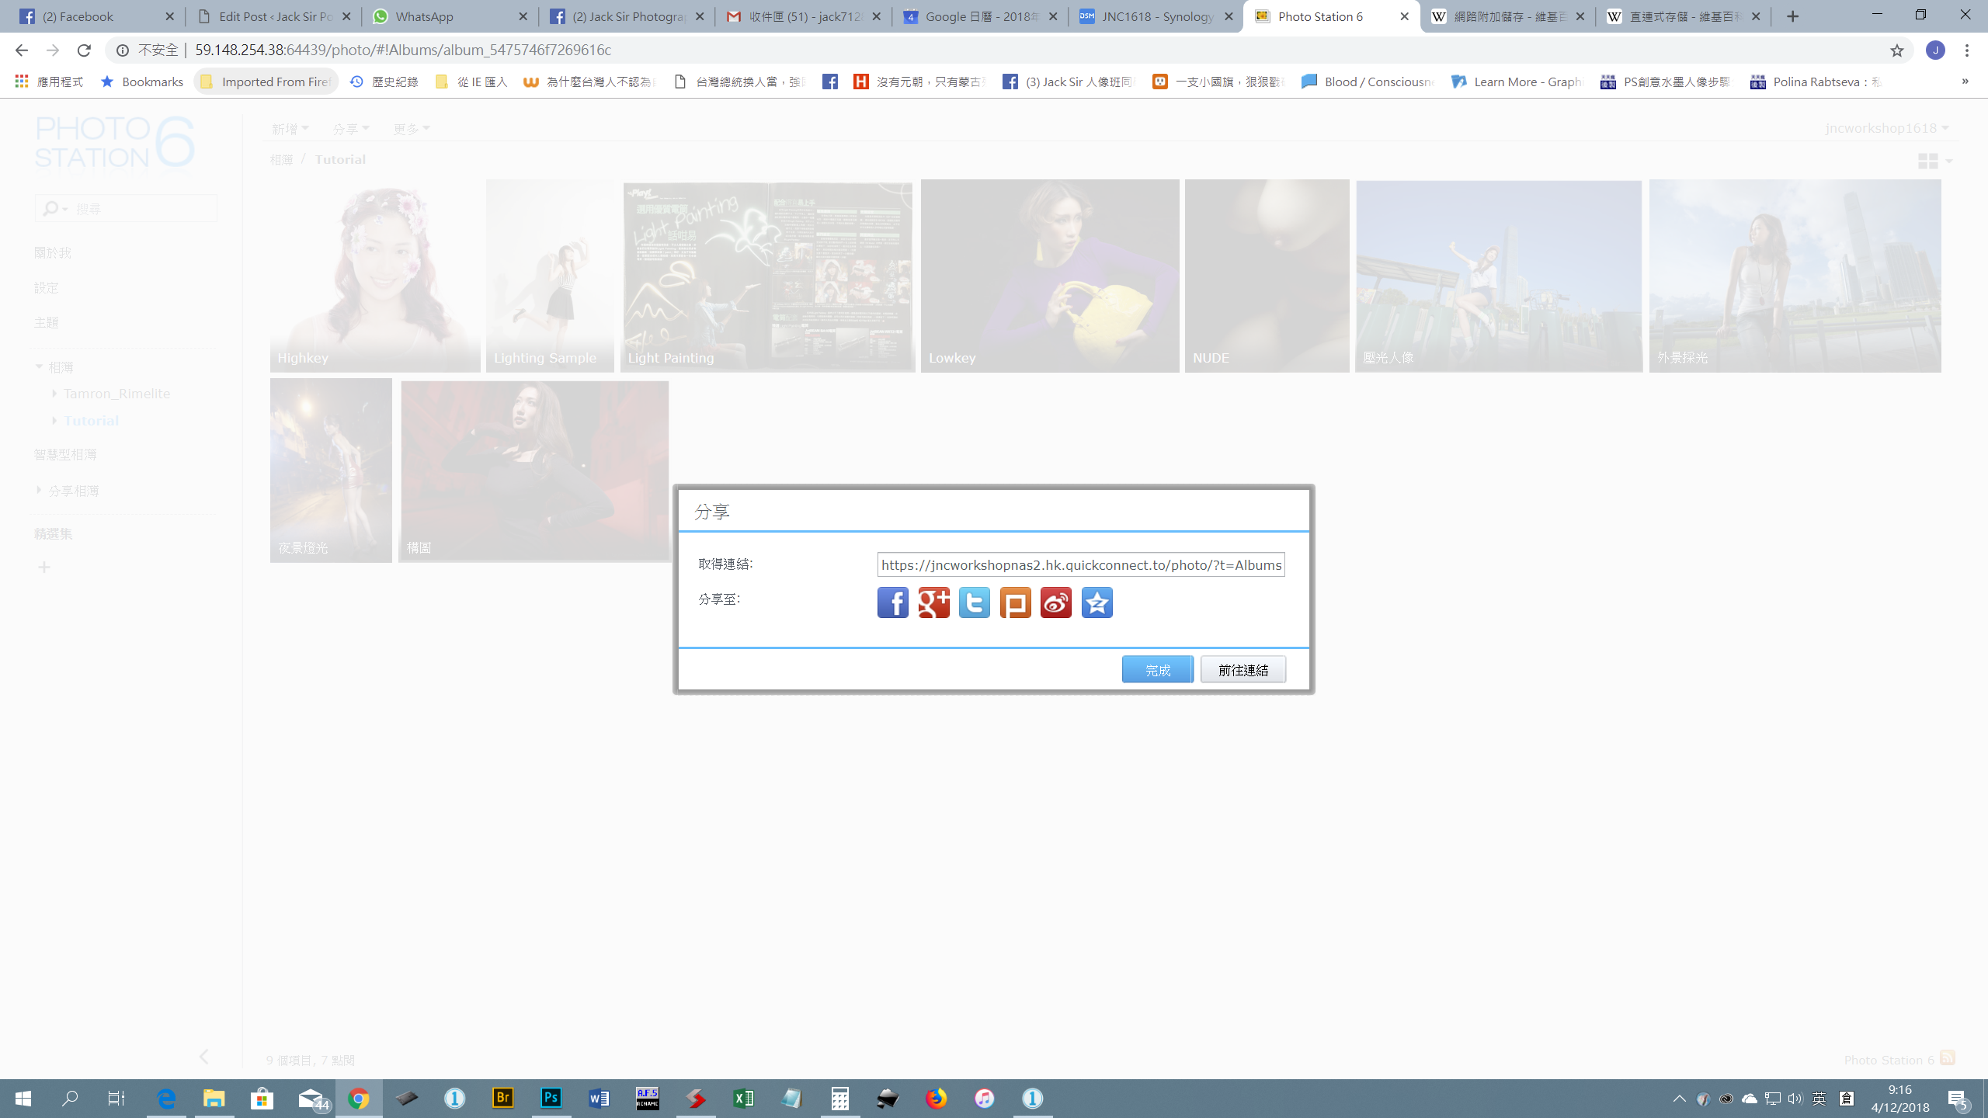Open the Lighting Sample album
The width and height of the screenshot is (1988, 1118).
tap(550, 276)
